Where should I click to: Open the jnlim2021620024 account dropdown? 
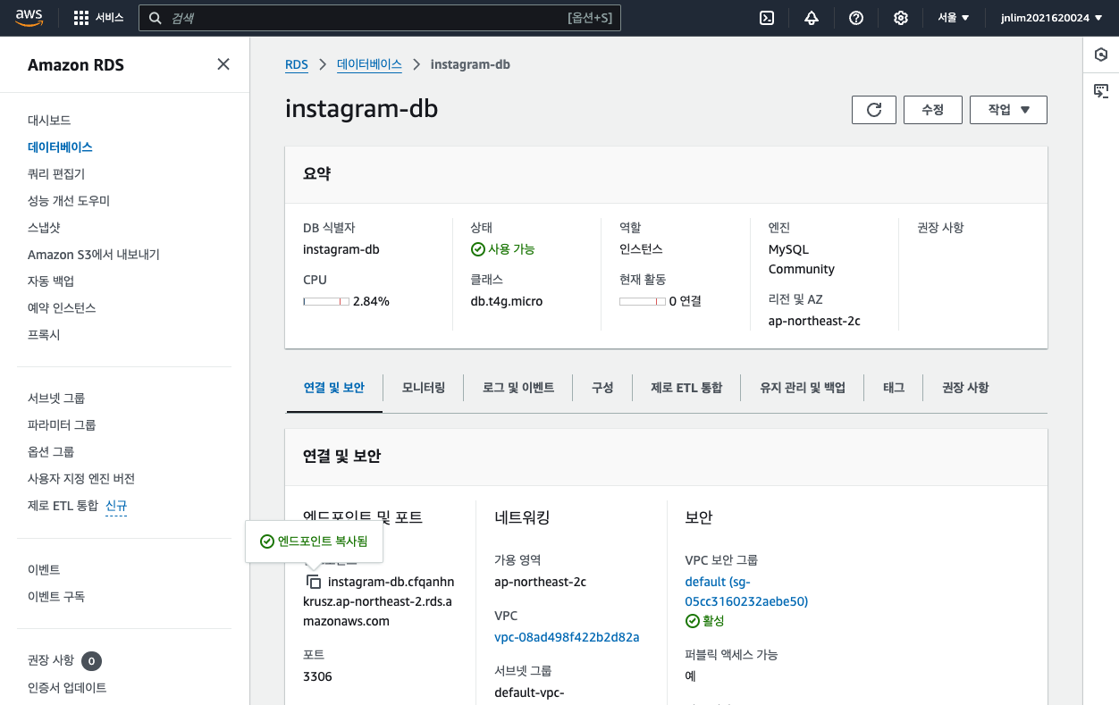pyautogui.click(x=1051, y=18)
